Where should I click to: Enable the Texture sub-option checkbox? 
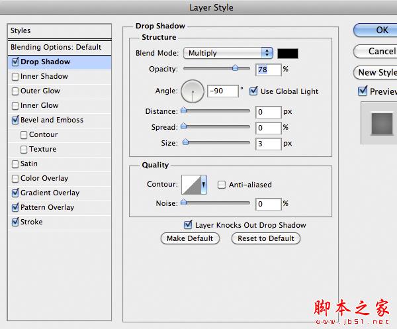[x=24, y=150]
